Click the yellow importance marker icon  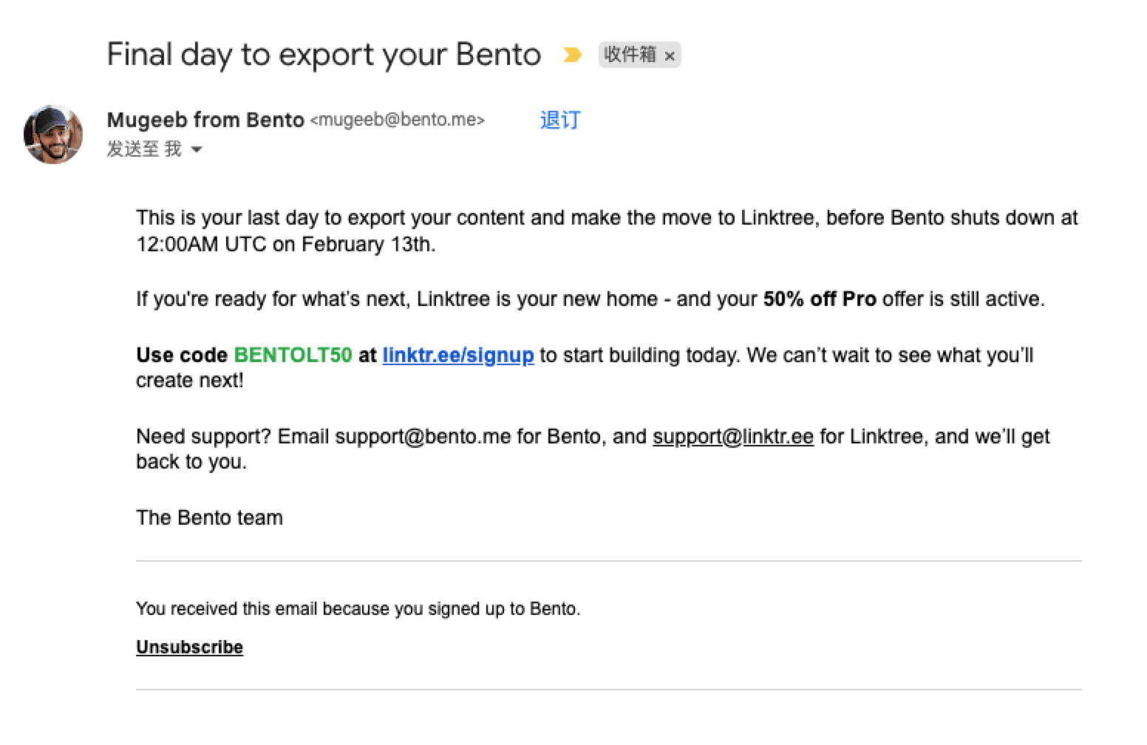(x=572, y=55)
